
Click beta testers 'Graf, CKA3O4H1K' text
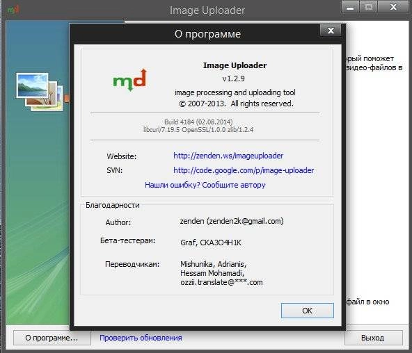click(211, 243)
